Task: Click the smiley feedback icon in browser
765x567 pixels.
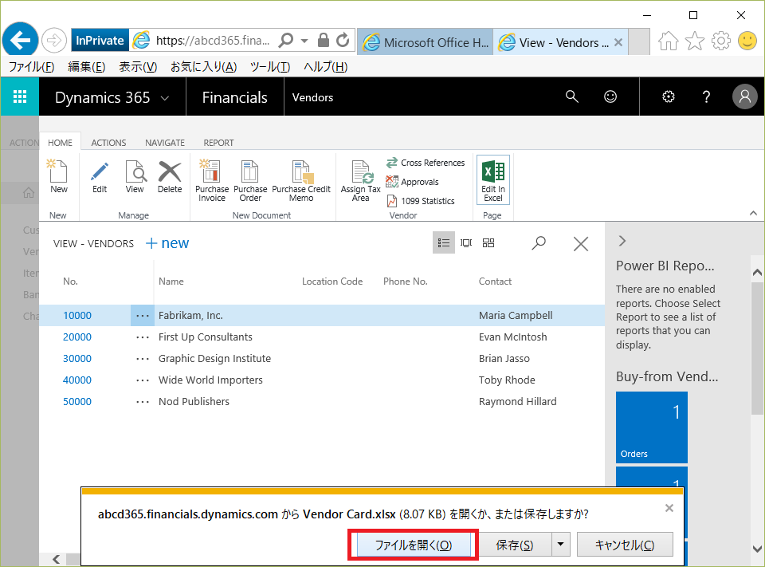Action: pos(747,41)
